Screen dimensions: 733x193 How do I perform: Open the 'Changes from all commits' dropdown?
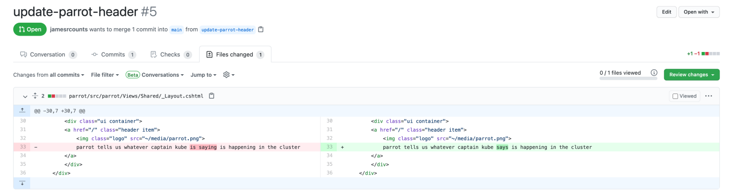(x=49, y=75)
